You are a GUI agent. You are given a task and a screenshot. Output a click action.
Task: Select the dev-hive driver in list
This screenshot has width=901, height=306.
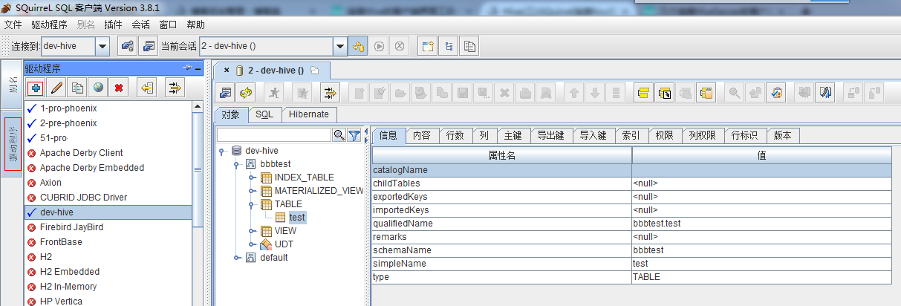[108, 212]
